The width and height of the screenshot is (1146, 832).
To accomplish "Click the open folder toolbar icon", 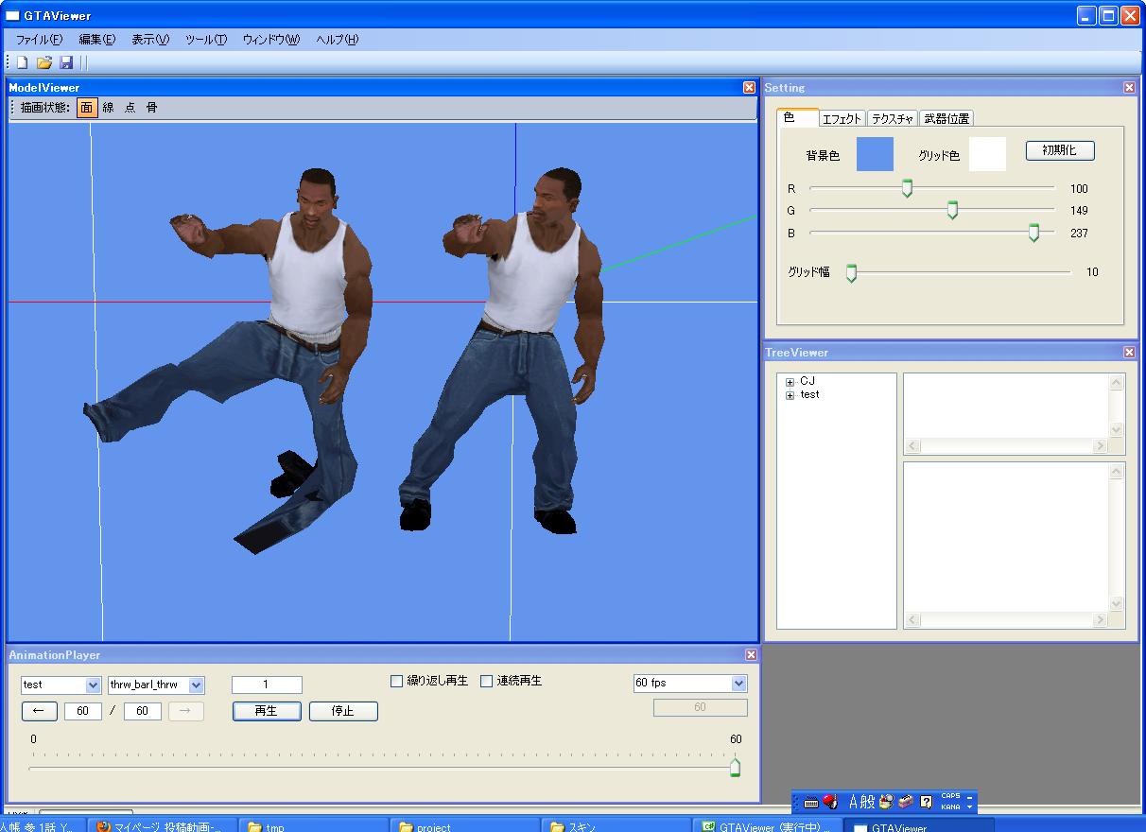I will click(43, 62).
